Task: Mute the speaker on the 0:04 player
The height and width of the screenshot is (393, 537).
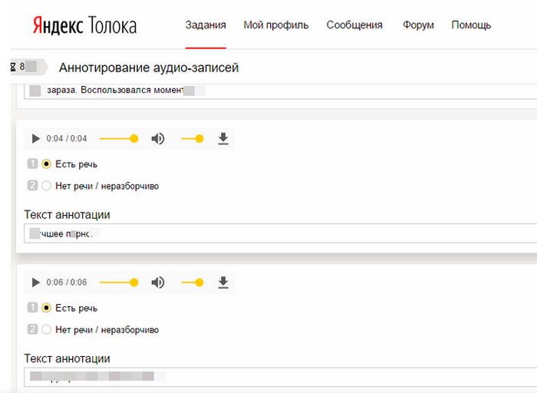Action: 158,139
